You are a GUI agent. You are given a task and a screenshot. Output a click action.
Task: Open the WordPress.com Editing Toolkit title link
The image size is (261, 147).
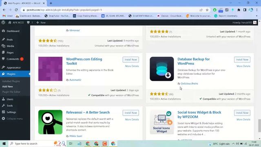click(84, 61)
